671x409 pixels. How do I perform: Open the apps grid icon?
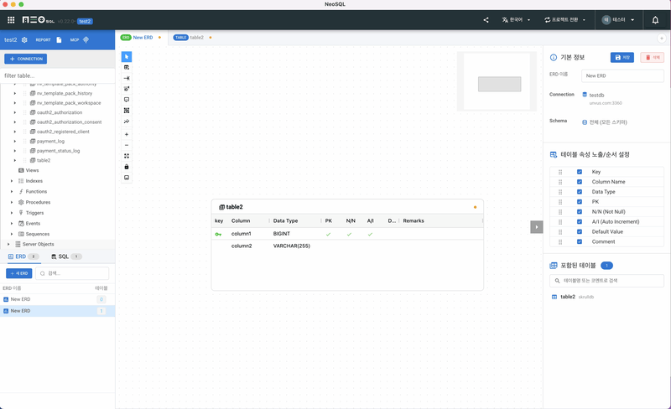[11, 20]
